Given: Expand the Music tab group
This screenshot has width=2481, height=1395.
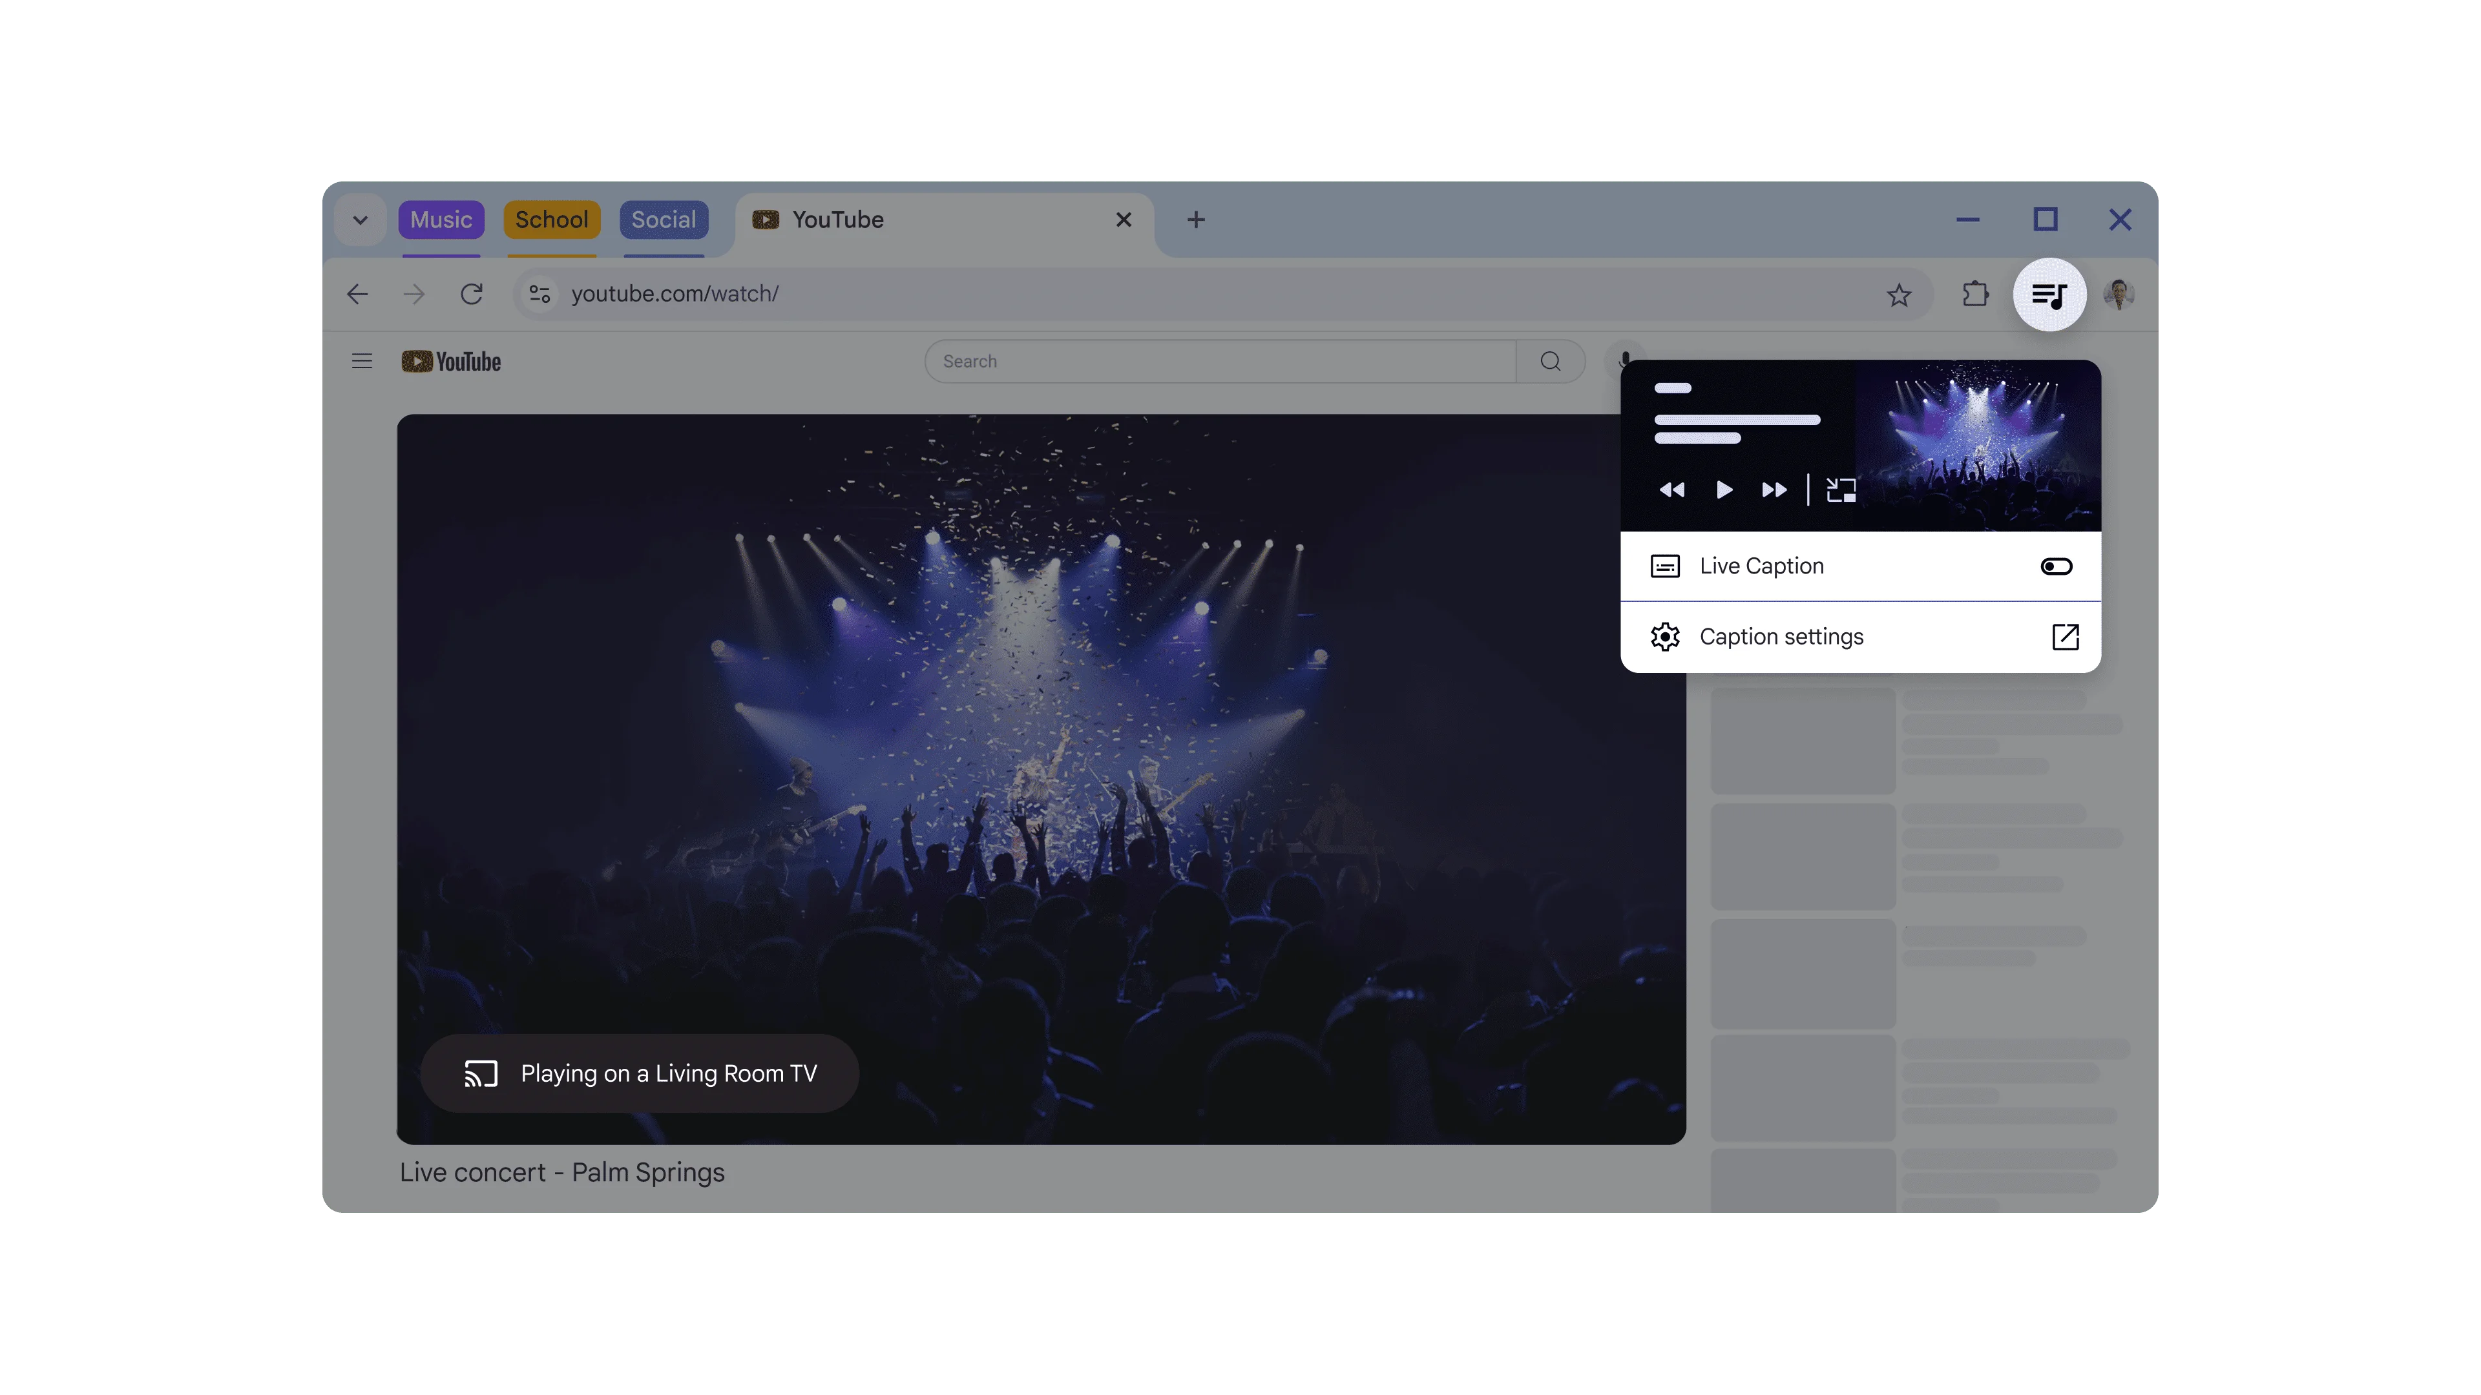Looking at the screenshot, I should 441,220.
